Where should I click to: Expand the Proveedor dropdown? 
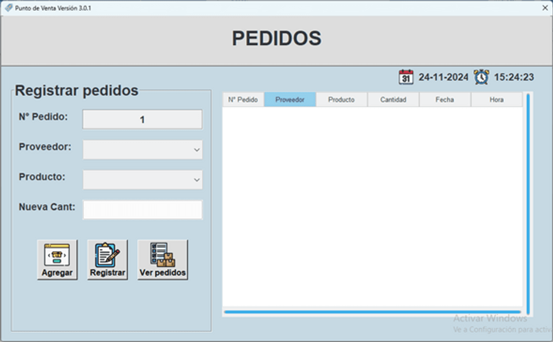pyautogui.click(x=197, y=150)
